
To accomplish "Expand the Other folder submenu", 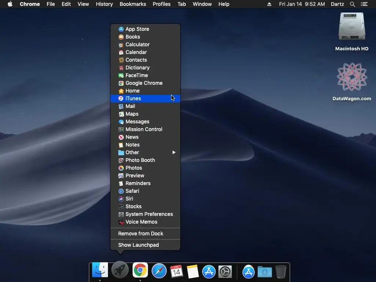I will pos(145,152).
